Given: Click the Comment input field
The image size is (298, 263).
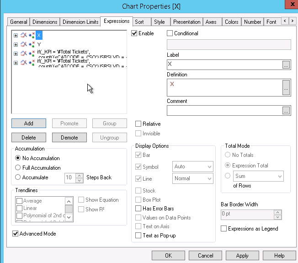Looking at the screenshot, I should [224, 111].
